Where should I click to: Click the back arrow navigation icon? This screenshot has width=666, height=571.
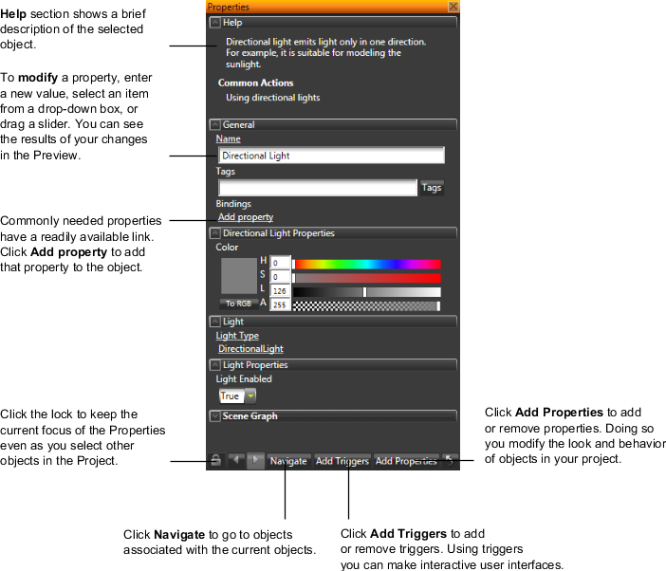[x=236, y=461]
